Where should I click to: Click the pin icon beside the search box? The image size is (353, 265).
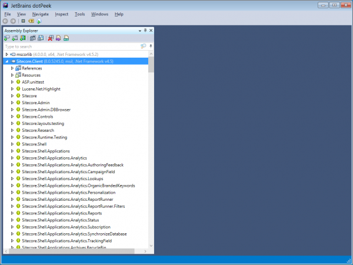[x=151, y=46]
